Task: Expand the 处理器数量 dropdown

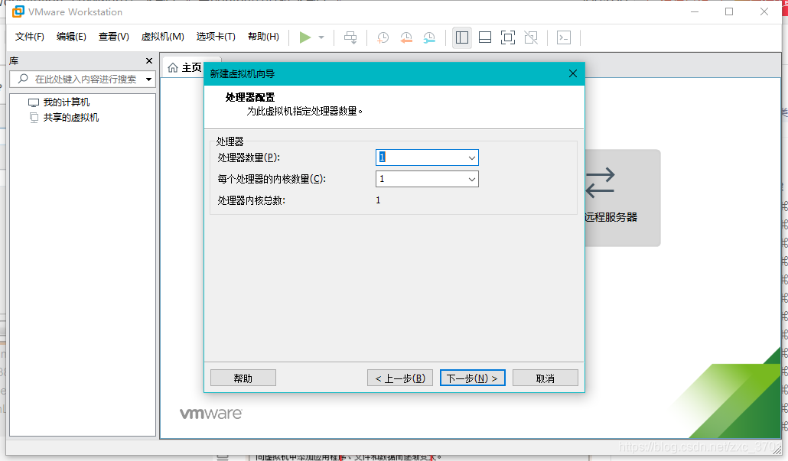Action: coord(471,157)
